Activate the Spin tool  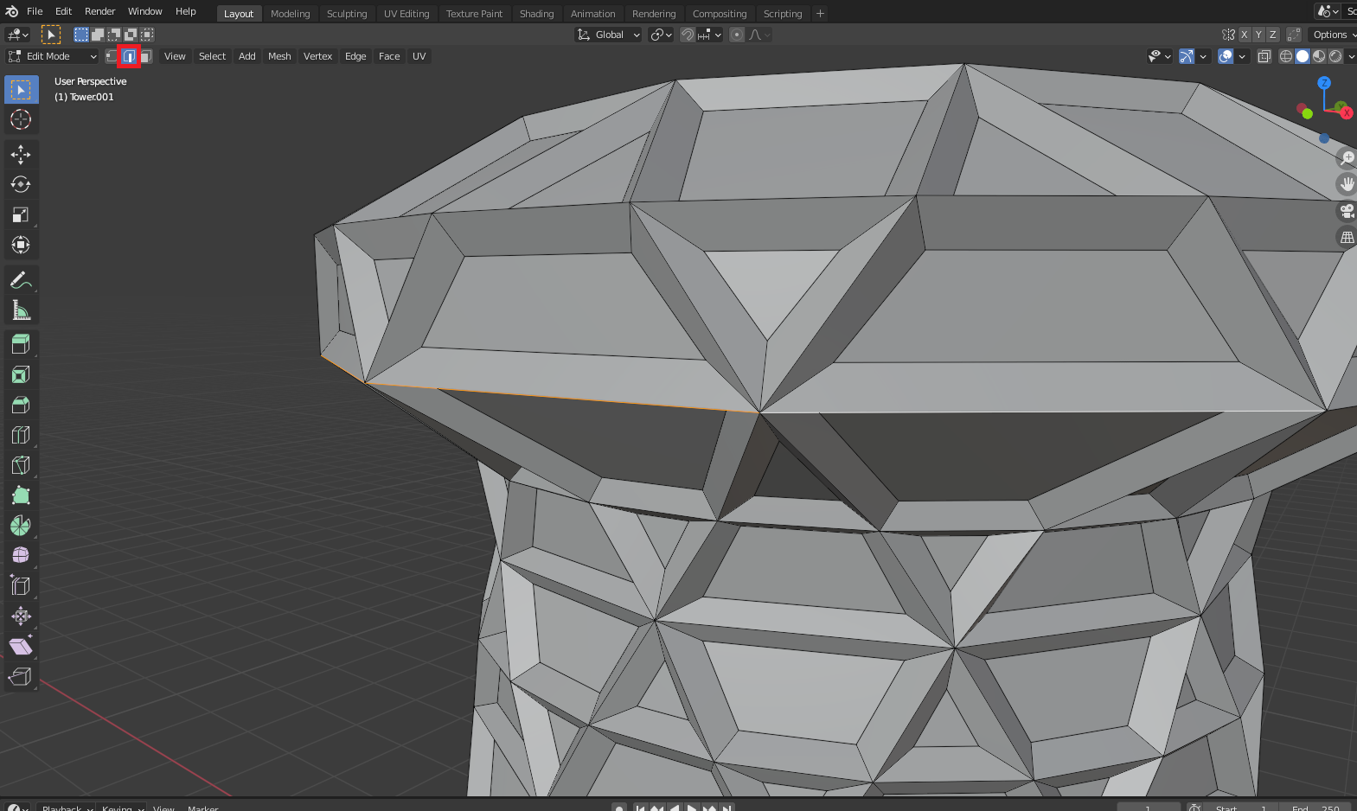(21, 526)
